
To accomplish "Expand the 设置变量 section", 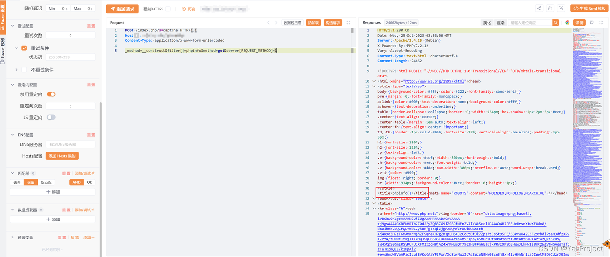I will point(13,238).
